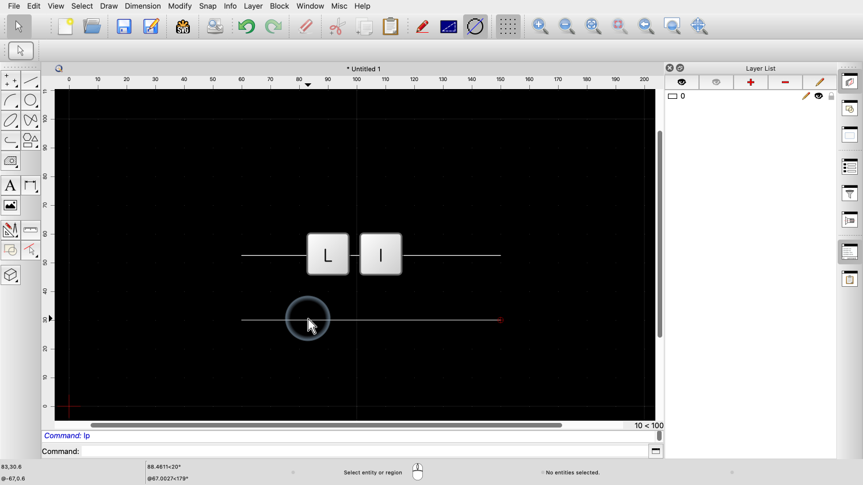
Task: Toggle visibility of layer 0
Action: point(819,97)
